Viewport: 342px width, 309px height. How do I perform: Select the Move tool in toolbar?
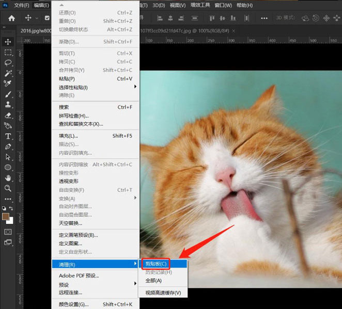(8, 41)
